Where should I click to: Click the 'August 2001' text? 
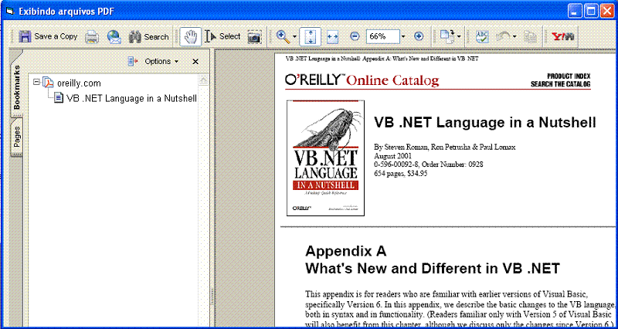coord(393,156)
